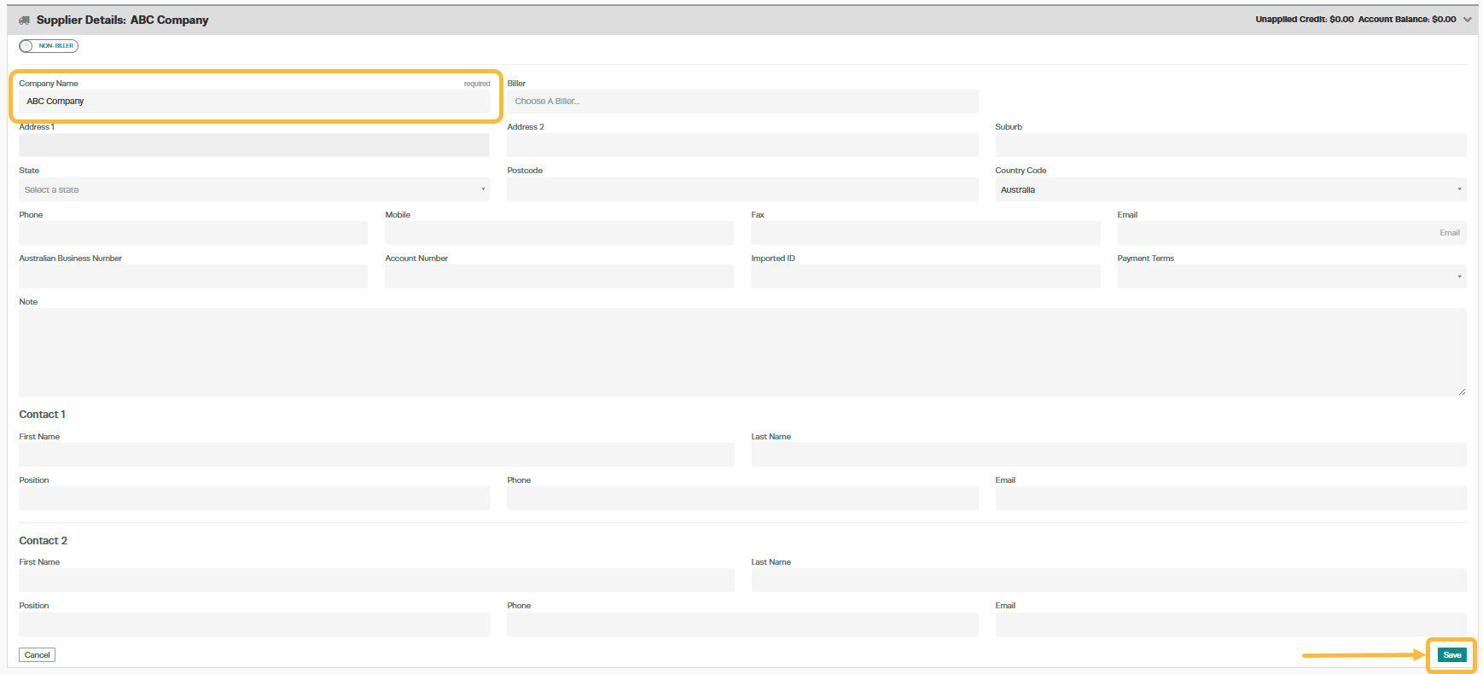Click the Suburb input field
The width and height of the screenshot is (1483, 674).
click(x=1230, y=145)
